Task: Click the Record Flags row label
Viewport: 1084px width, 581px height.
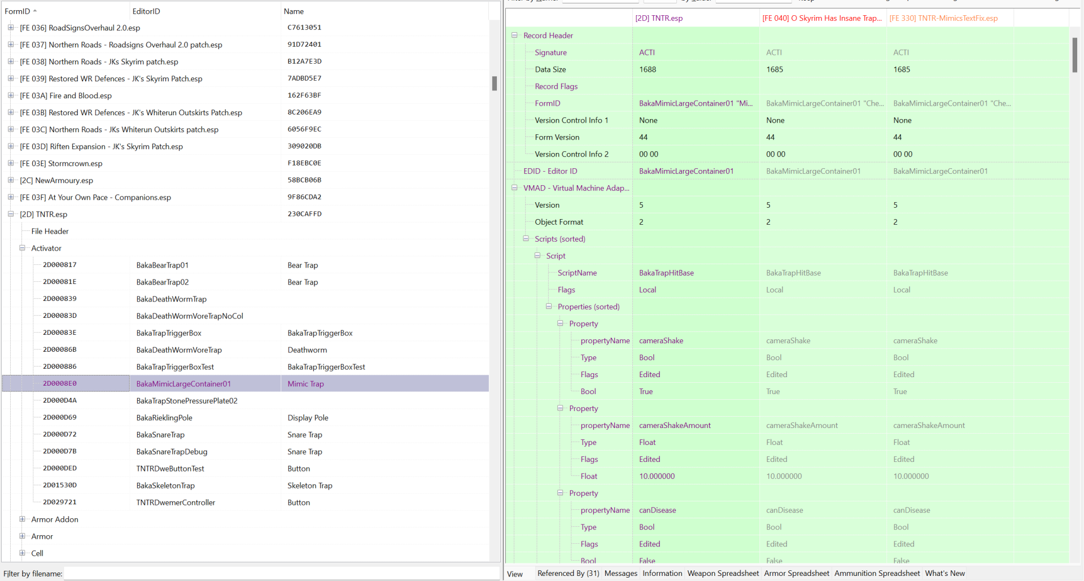Action: click(x=556, y=86)
